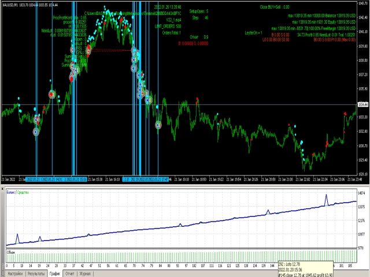Click the '21 Jan 20:26' time axis label
The height and width of the screenshot is (277, 370).
(x=251, y=179)
